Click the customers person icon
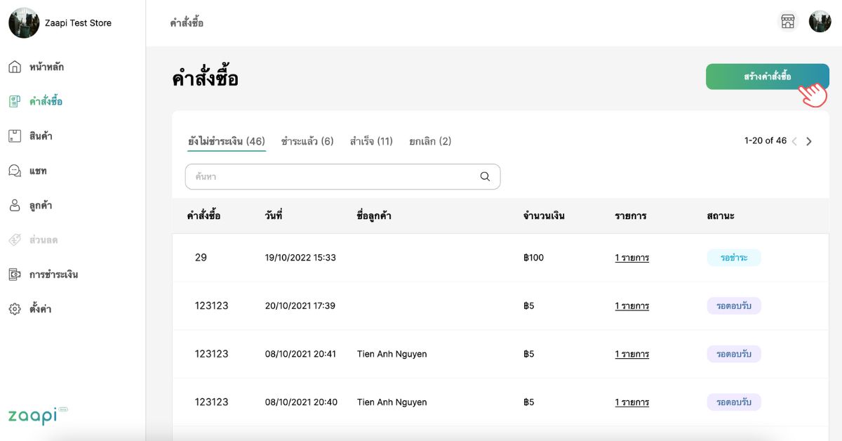 coord(15,206)
